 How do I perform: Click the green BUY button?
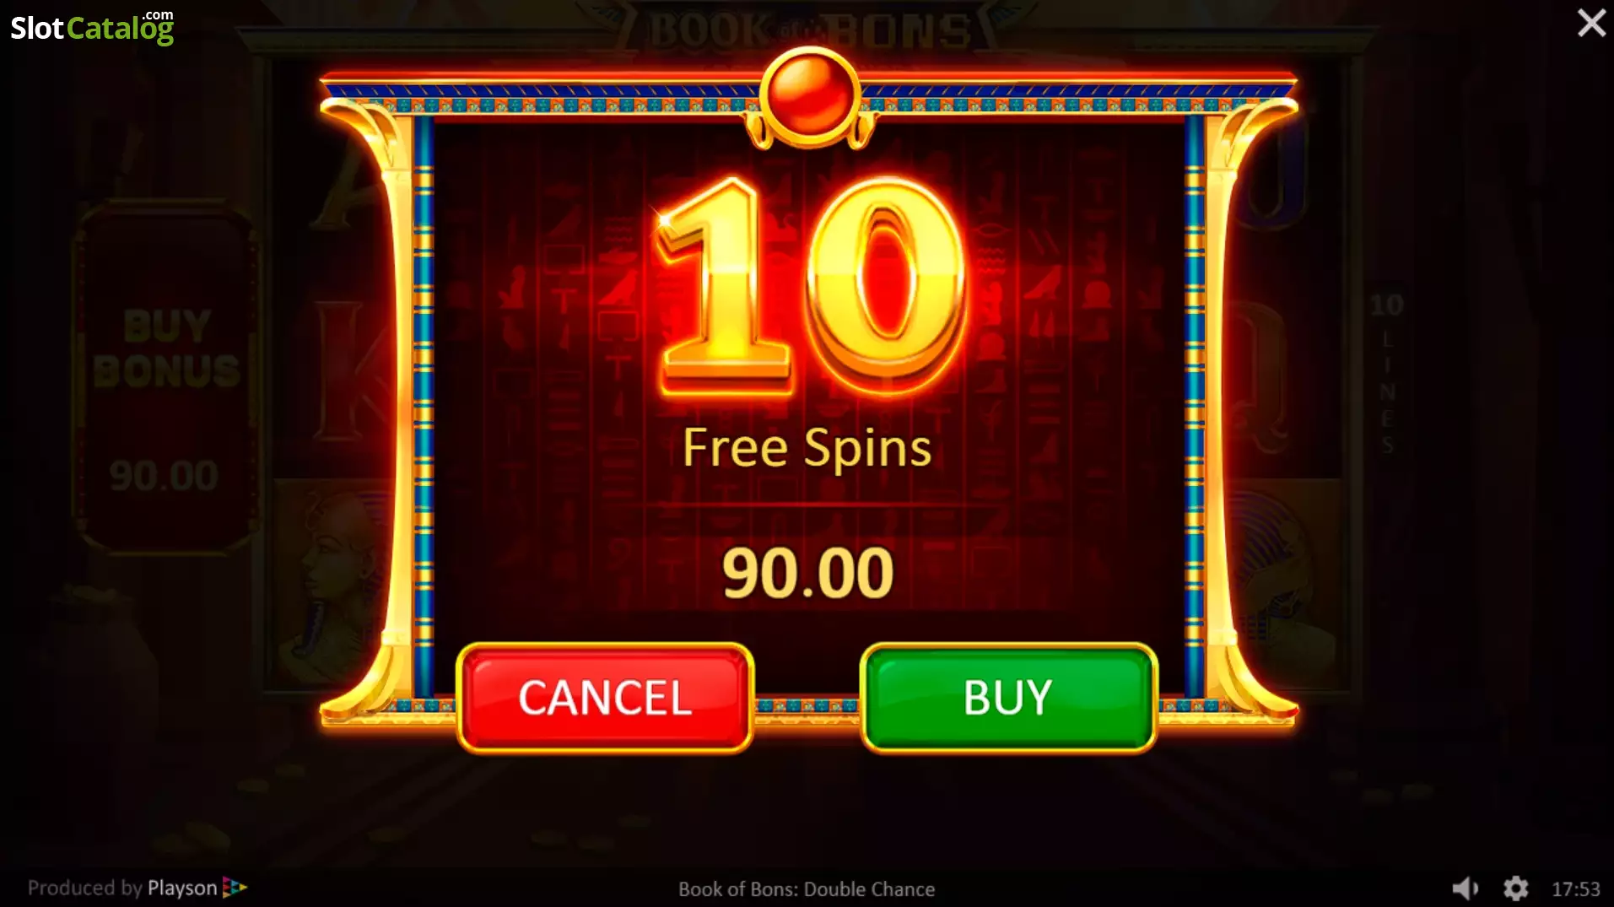tap(1007, 698)
